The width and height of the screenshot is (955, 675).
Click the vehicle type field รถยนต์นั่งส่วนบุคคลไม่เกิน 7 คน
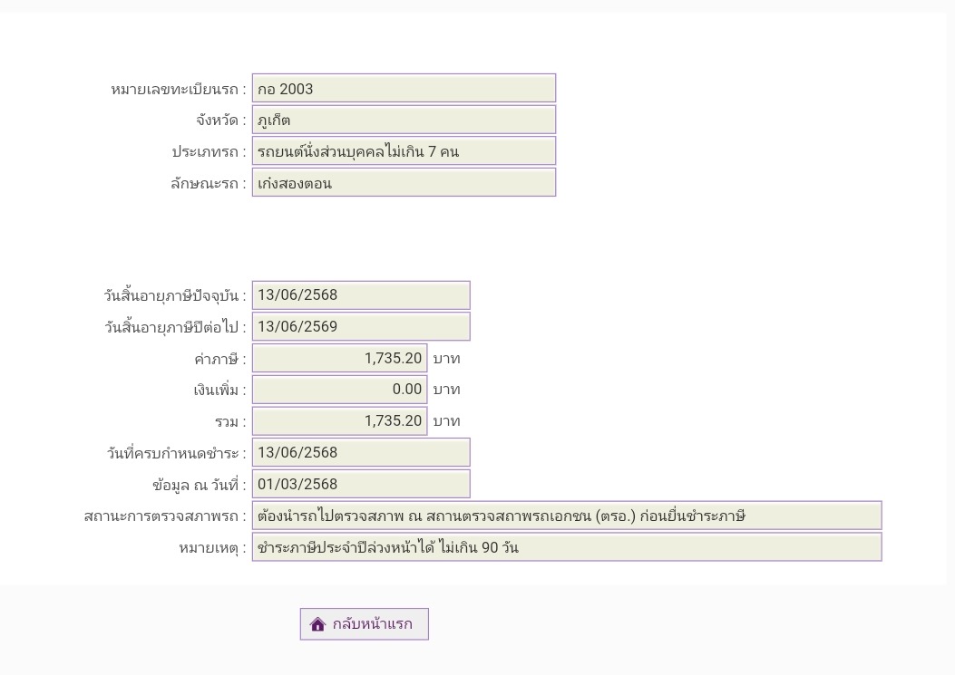click(403, 151)
